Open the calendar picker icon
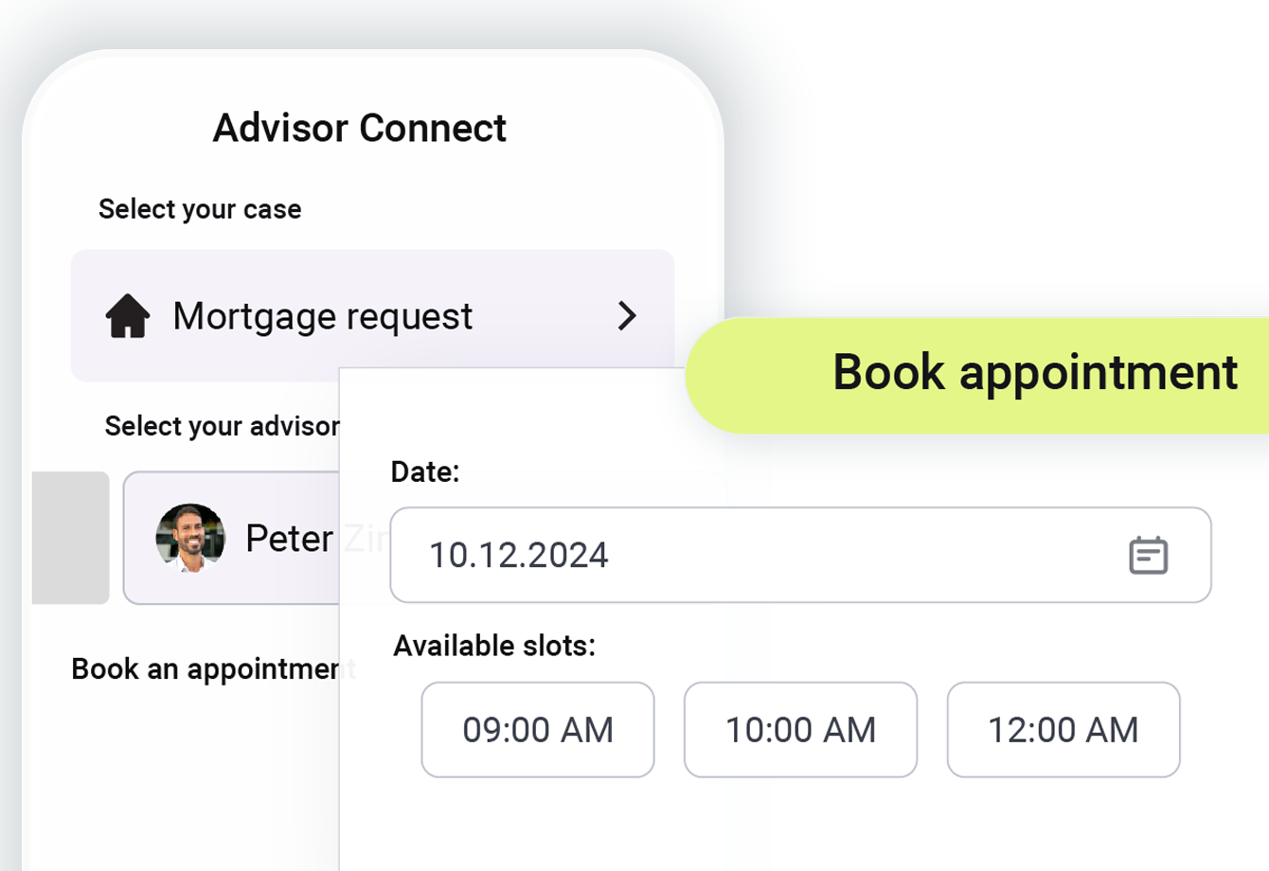Image resolution: width=1269 pixels, height=871 pixels. tap(1148, 555)
